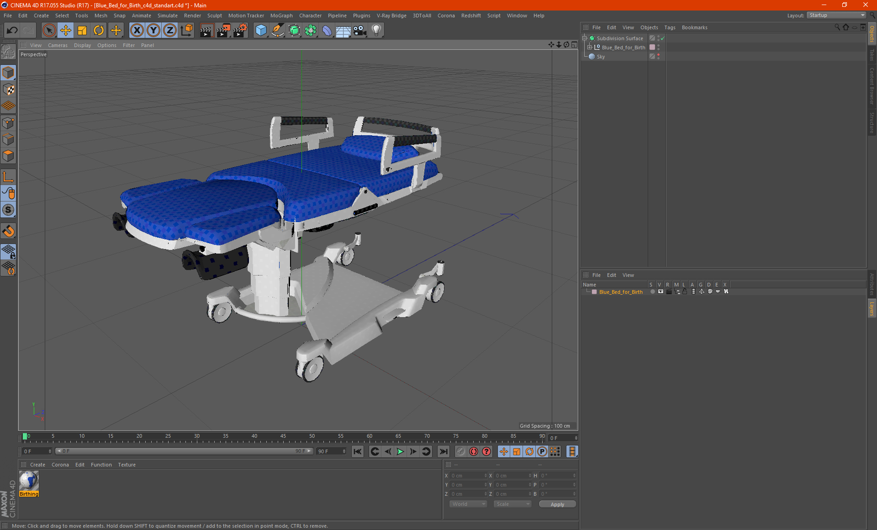Open the spline Pen tool
877x530 pixels.
278,31
